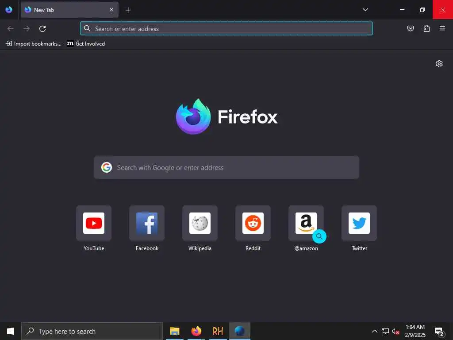The image size is (453, 340).
Task: Open new tab personalize gear icon
Action: [x=439, y=64]
